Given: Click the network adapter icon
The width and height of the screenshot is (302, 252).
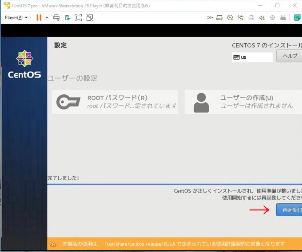Looking at the screenshot, I should click(x=241, y=18).
